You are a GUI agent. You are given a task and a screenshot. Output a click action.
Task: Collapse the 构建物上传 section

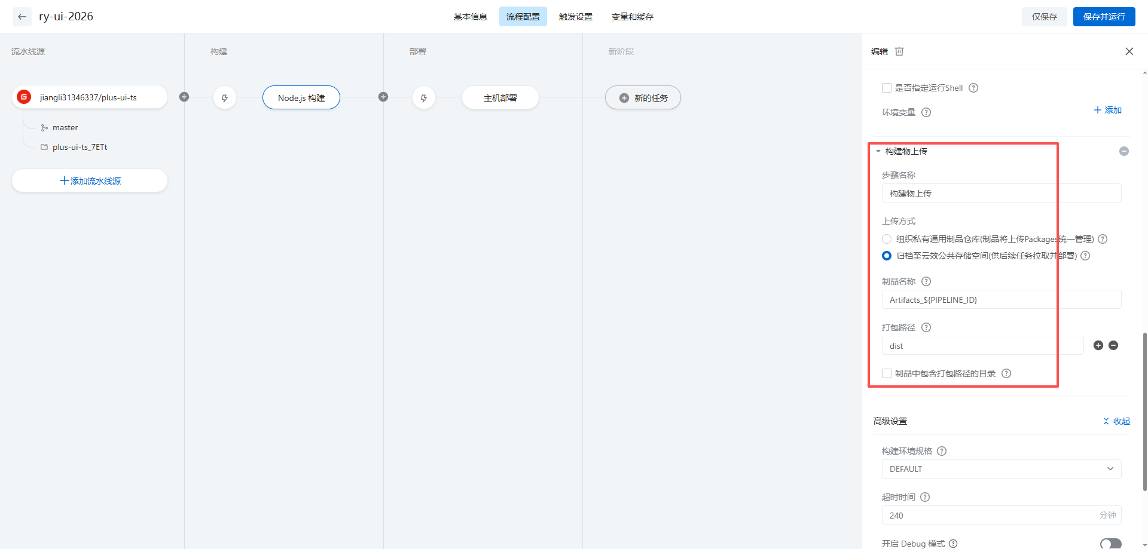click(x=878, y=151)
